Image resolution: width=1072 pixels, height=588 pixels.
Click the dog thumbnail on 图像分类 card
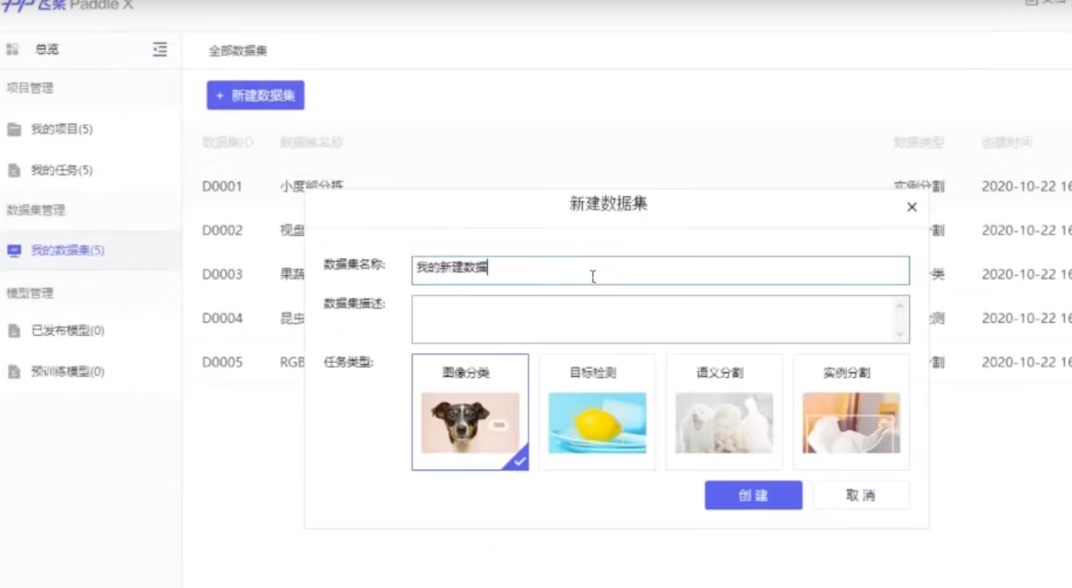(470, 423)
